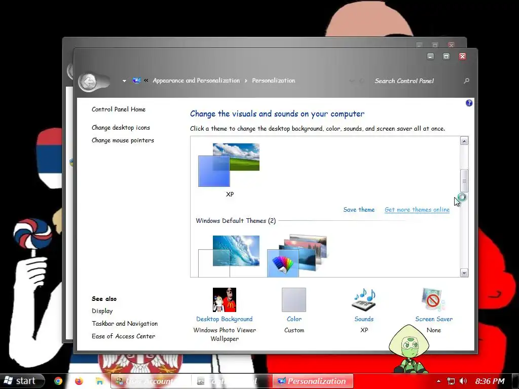Go to Appearance and Personalization breadcrumb

coord(196,81)
